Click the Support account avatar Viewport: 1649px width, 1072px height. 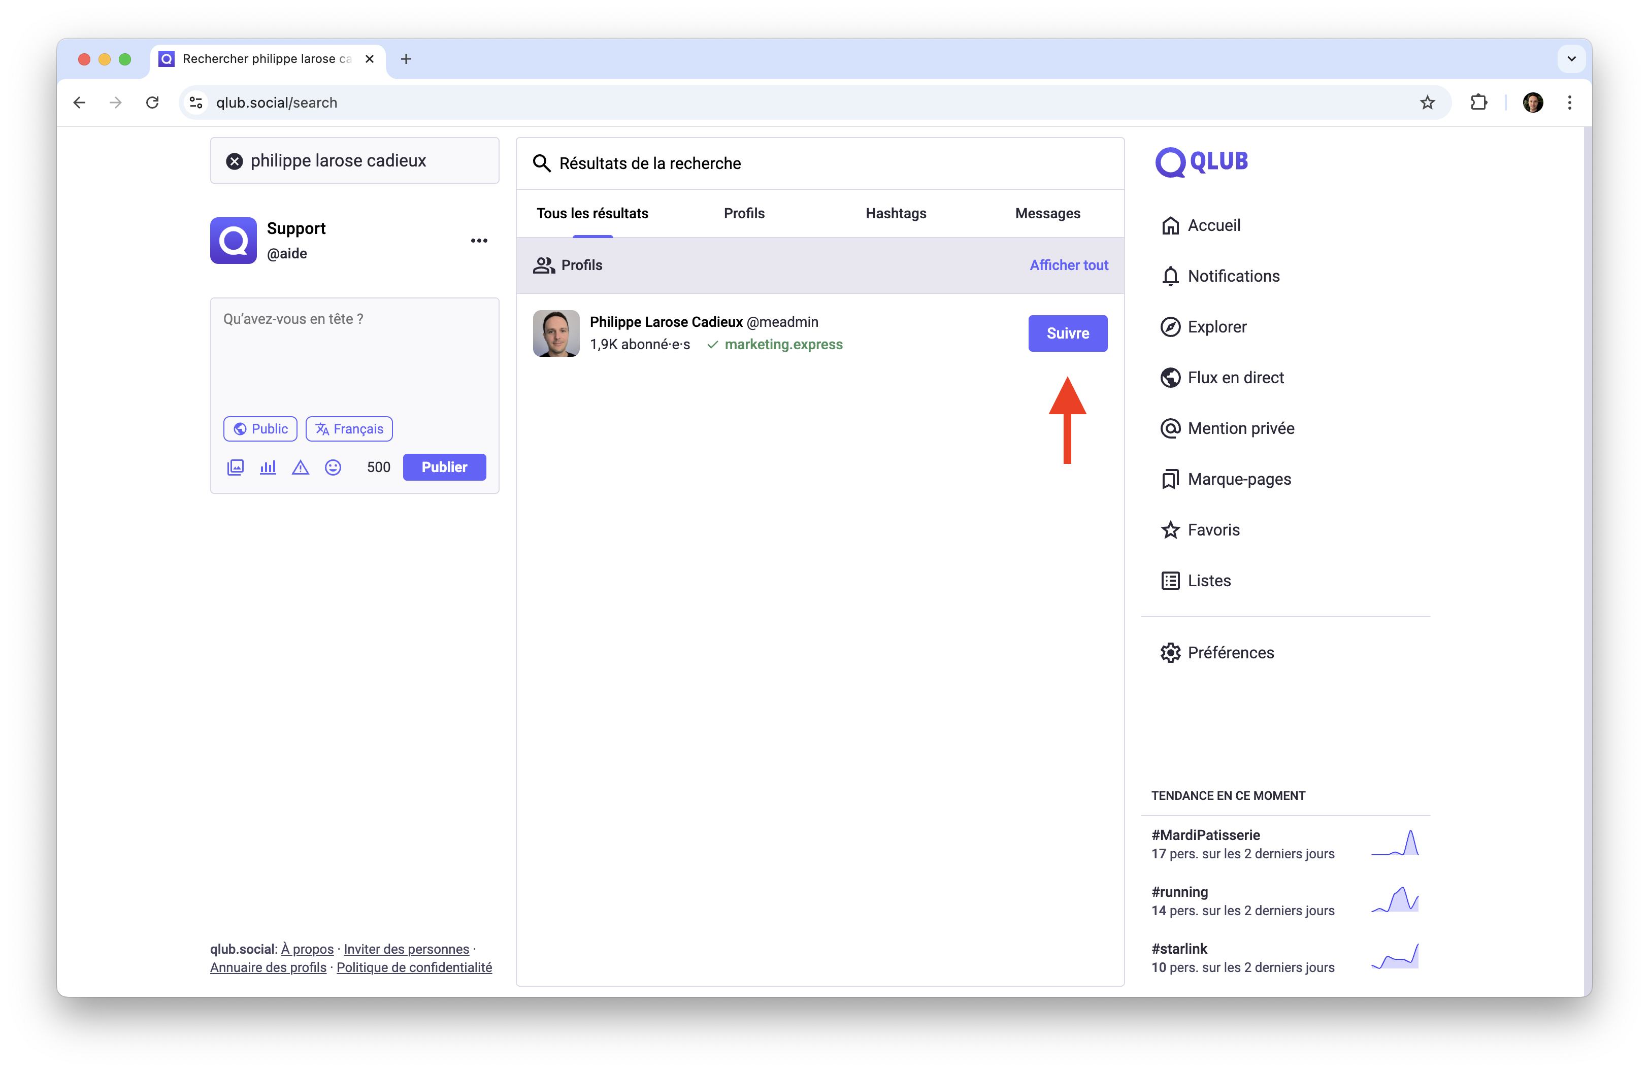tap(234, 240)
